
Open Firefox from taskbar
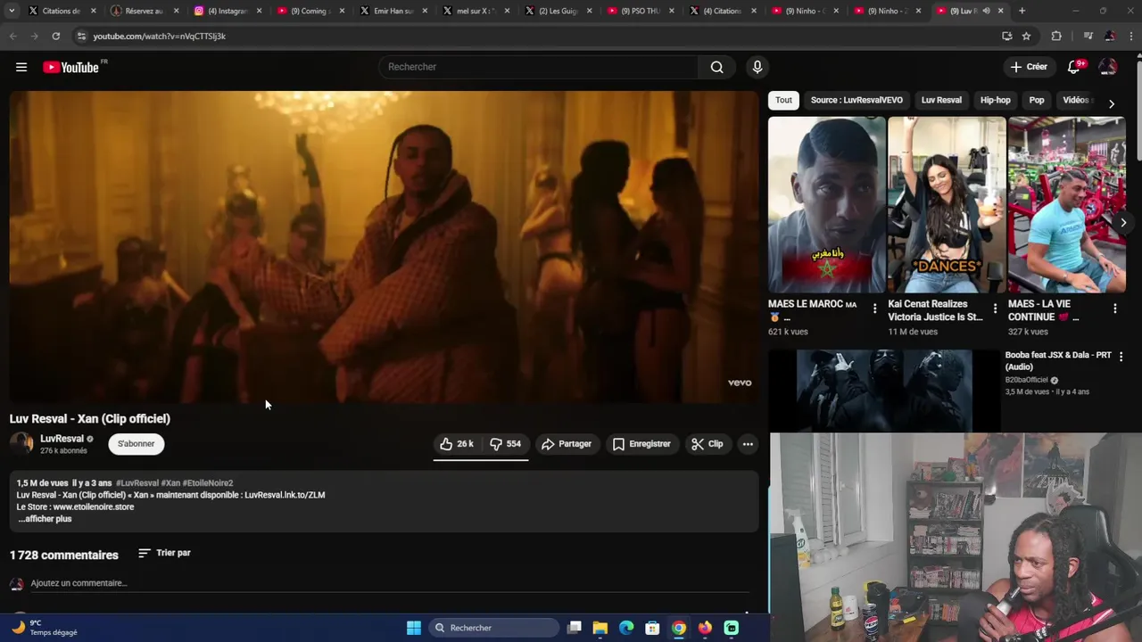705,628
